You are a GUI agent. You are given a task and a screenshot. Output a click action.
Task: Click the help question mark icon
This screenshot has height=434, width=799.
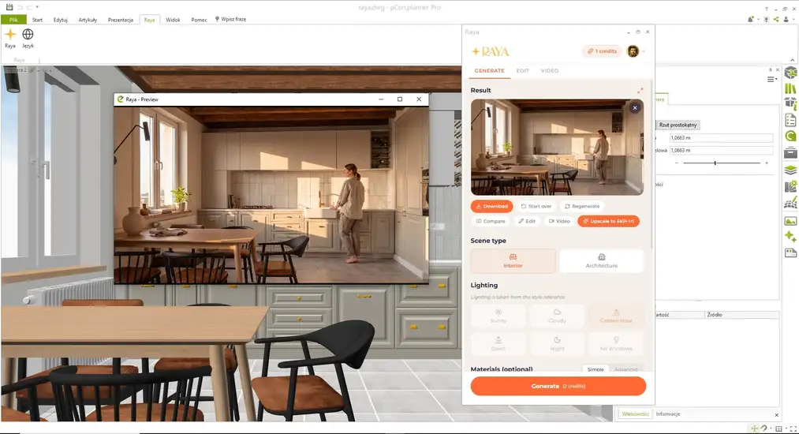[767, 9]
